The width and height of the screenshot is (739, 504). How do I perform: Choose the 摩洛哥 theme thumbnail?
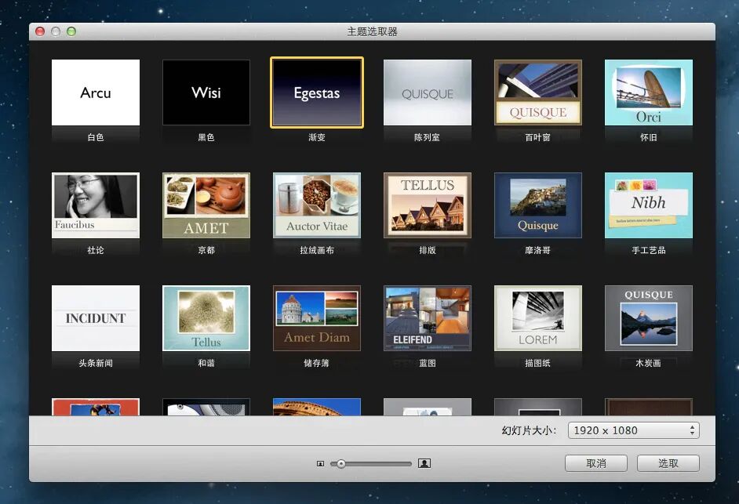click(537, 205)
